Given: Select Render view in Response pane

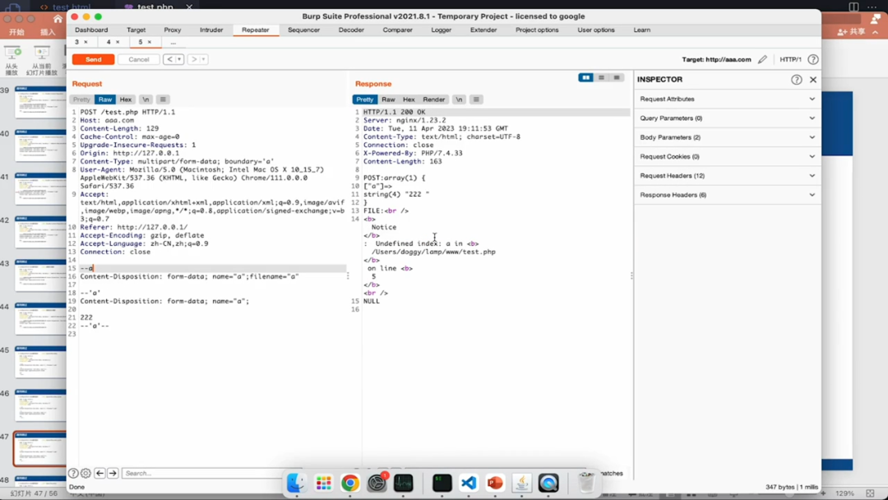Looking at the screenshot, I should point(434,100).
